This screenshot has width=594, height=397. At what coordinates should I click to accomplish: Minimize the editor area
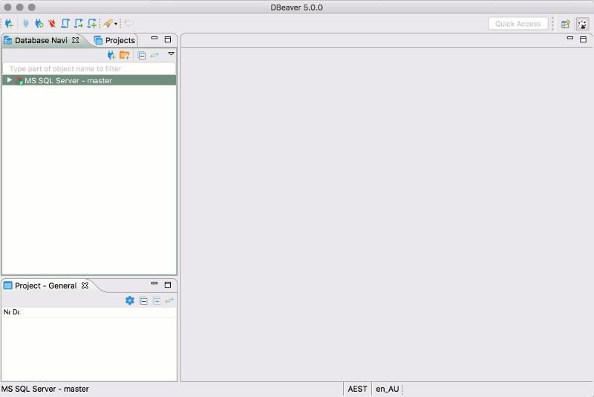pyautogui.click(x=569, y=37)
